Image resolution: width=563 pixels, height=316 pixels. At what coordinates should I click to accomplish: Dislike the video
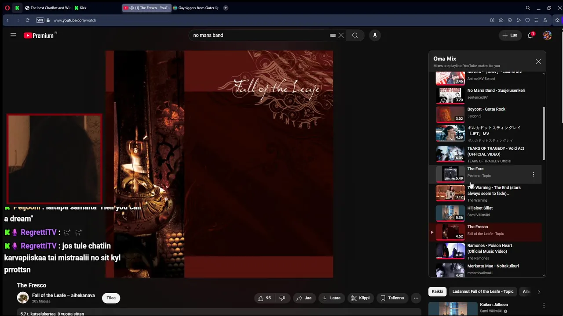282,298
